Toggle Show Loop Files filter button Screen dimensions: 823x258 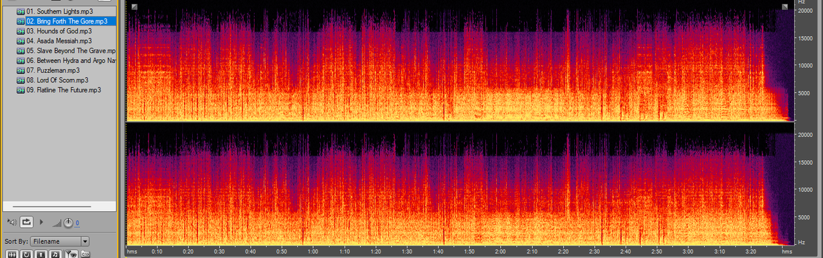[x=26, y=255]
